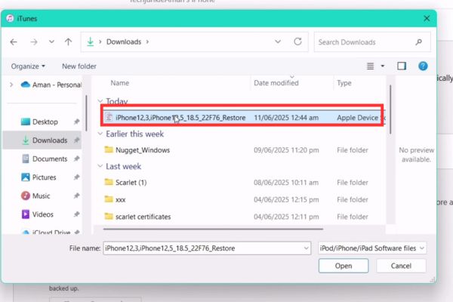The height and width of the screenshot is (302, 453).
Task: Expand chevron after Downloads in breadcrumb
Action: 147,42
